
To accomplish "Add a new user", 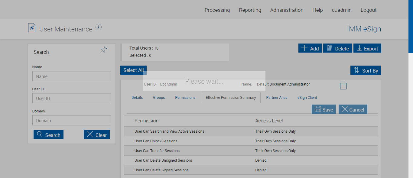I will point(310,48).
